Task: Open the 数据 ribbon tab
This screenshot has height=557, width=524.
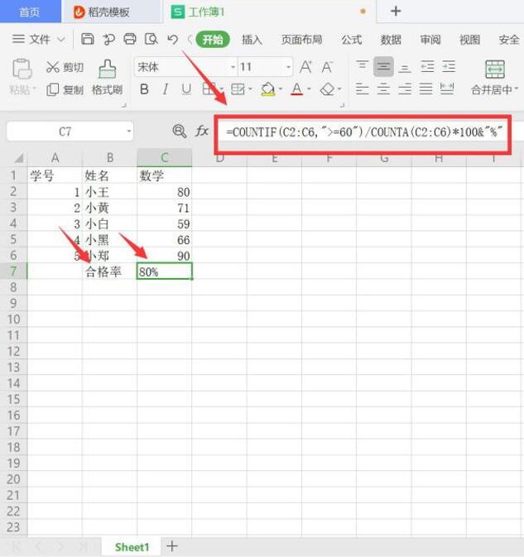Action: (x=391, y=40)
